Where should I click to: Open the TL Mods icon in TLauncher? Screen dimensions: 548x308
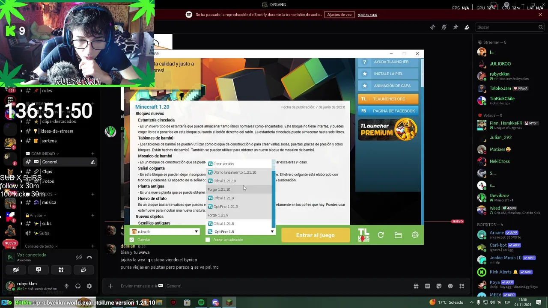click(x=363, y=235)
